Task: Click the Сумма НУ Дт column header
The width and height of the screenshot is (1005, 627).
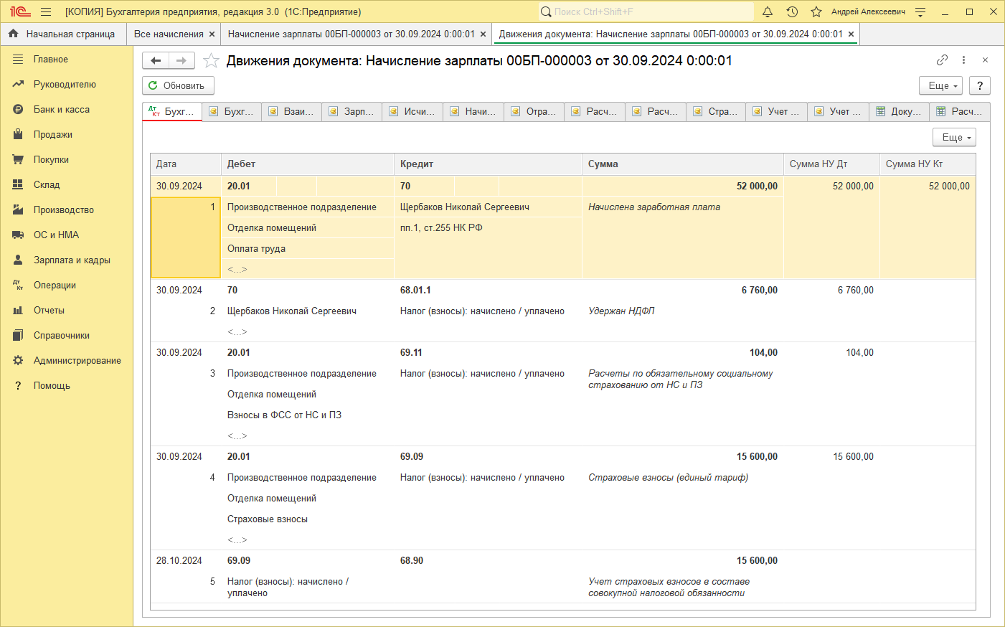Action: [831, 164]
